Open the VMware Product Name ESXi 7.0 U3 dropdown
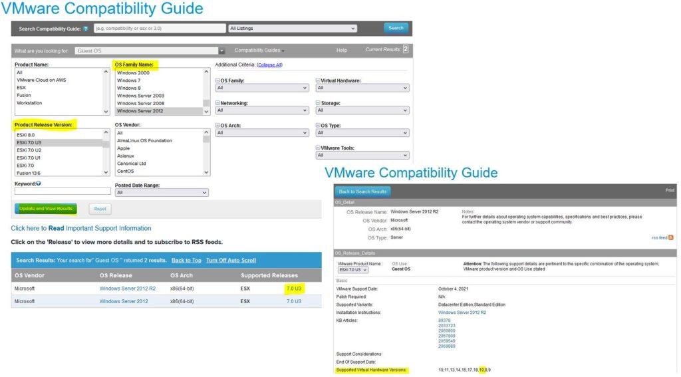 coord(353,270)
